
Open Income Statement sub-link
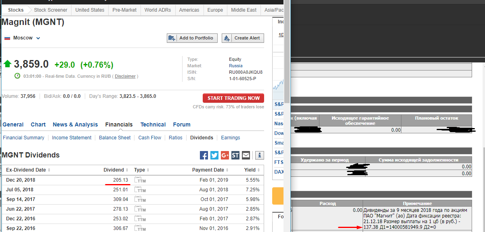coord(72,138)
